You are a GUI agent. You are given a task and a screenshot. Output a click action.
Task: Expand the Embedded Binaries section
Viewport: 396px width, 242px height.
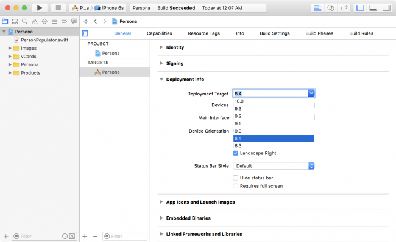click(x=161, y=218)
